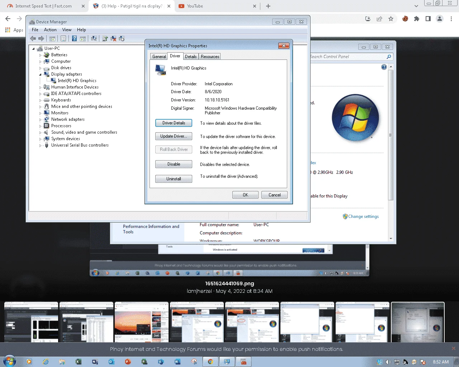Click the Uninstall button in Properties dialog
Image resolution: width=459 pixels, height=367 pixels.
click(174, 179)
